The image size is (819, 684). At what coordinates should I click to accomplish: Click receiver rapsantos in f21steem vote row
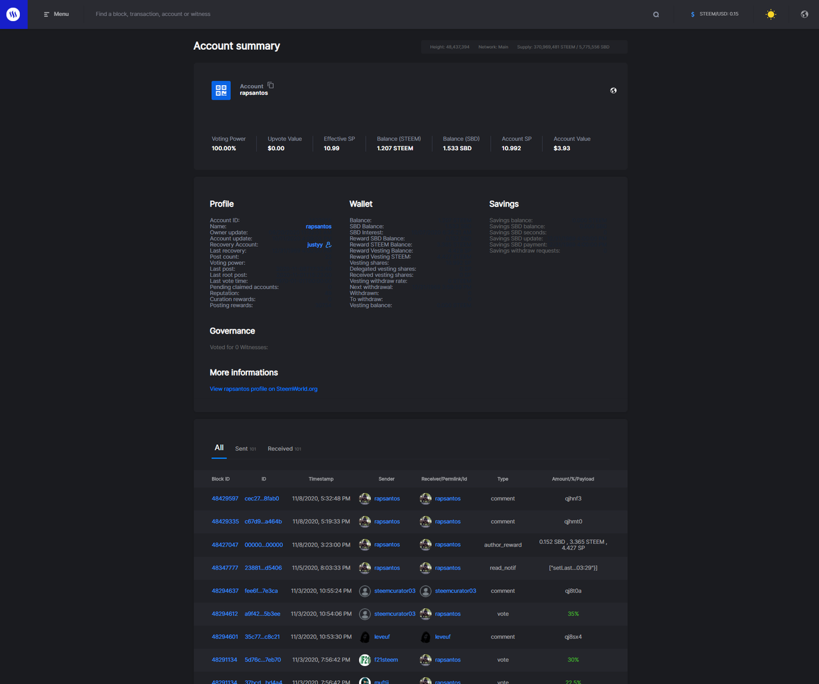click(x=448, y=660)
